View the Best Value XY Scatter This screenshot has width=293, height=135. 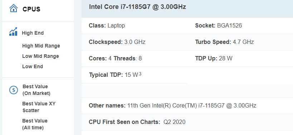pyautogui.click(x=39, y=107)
